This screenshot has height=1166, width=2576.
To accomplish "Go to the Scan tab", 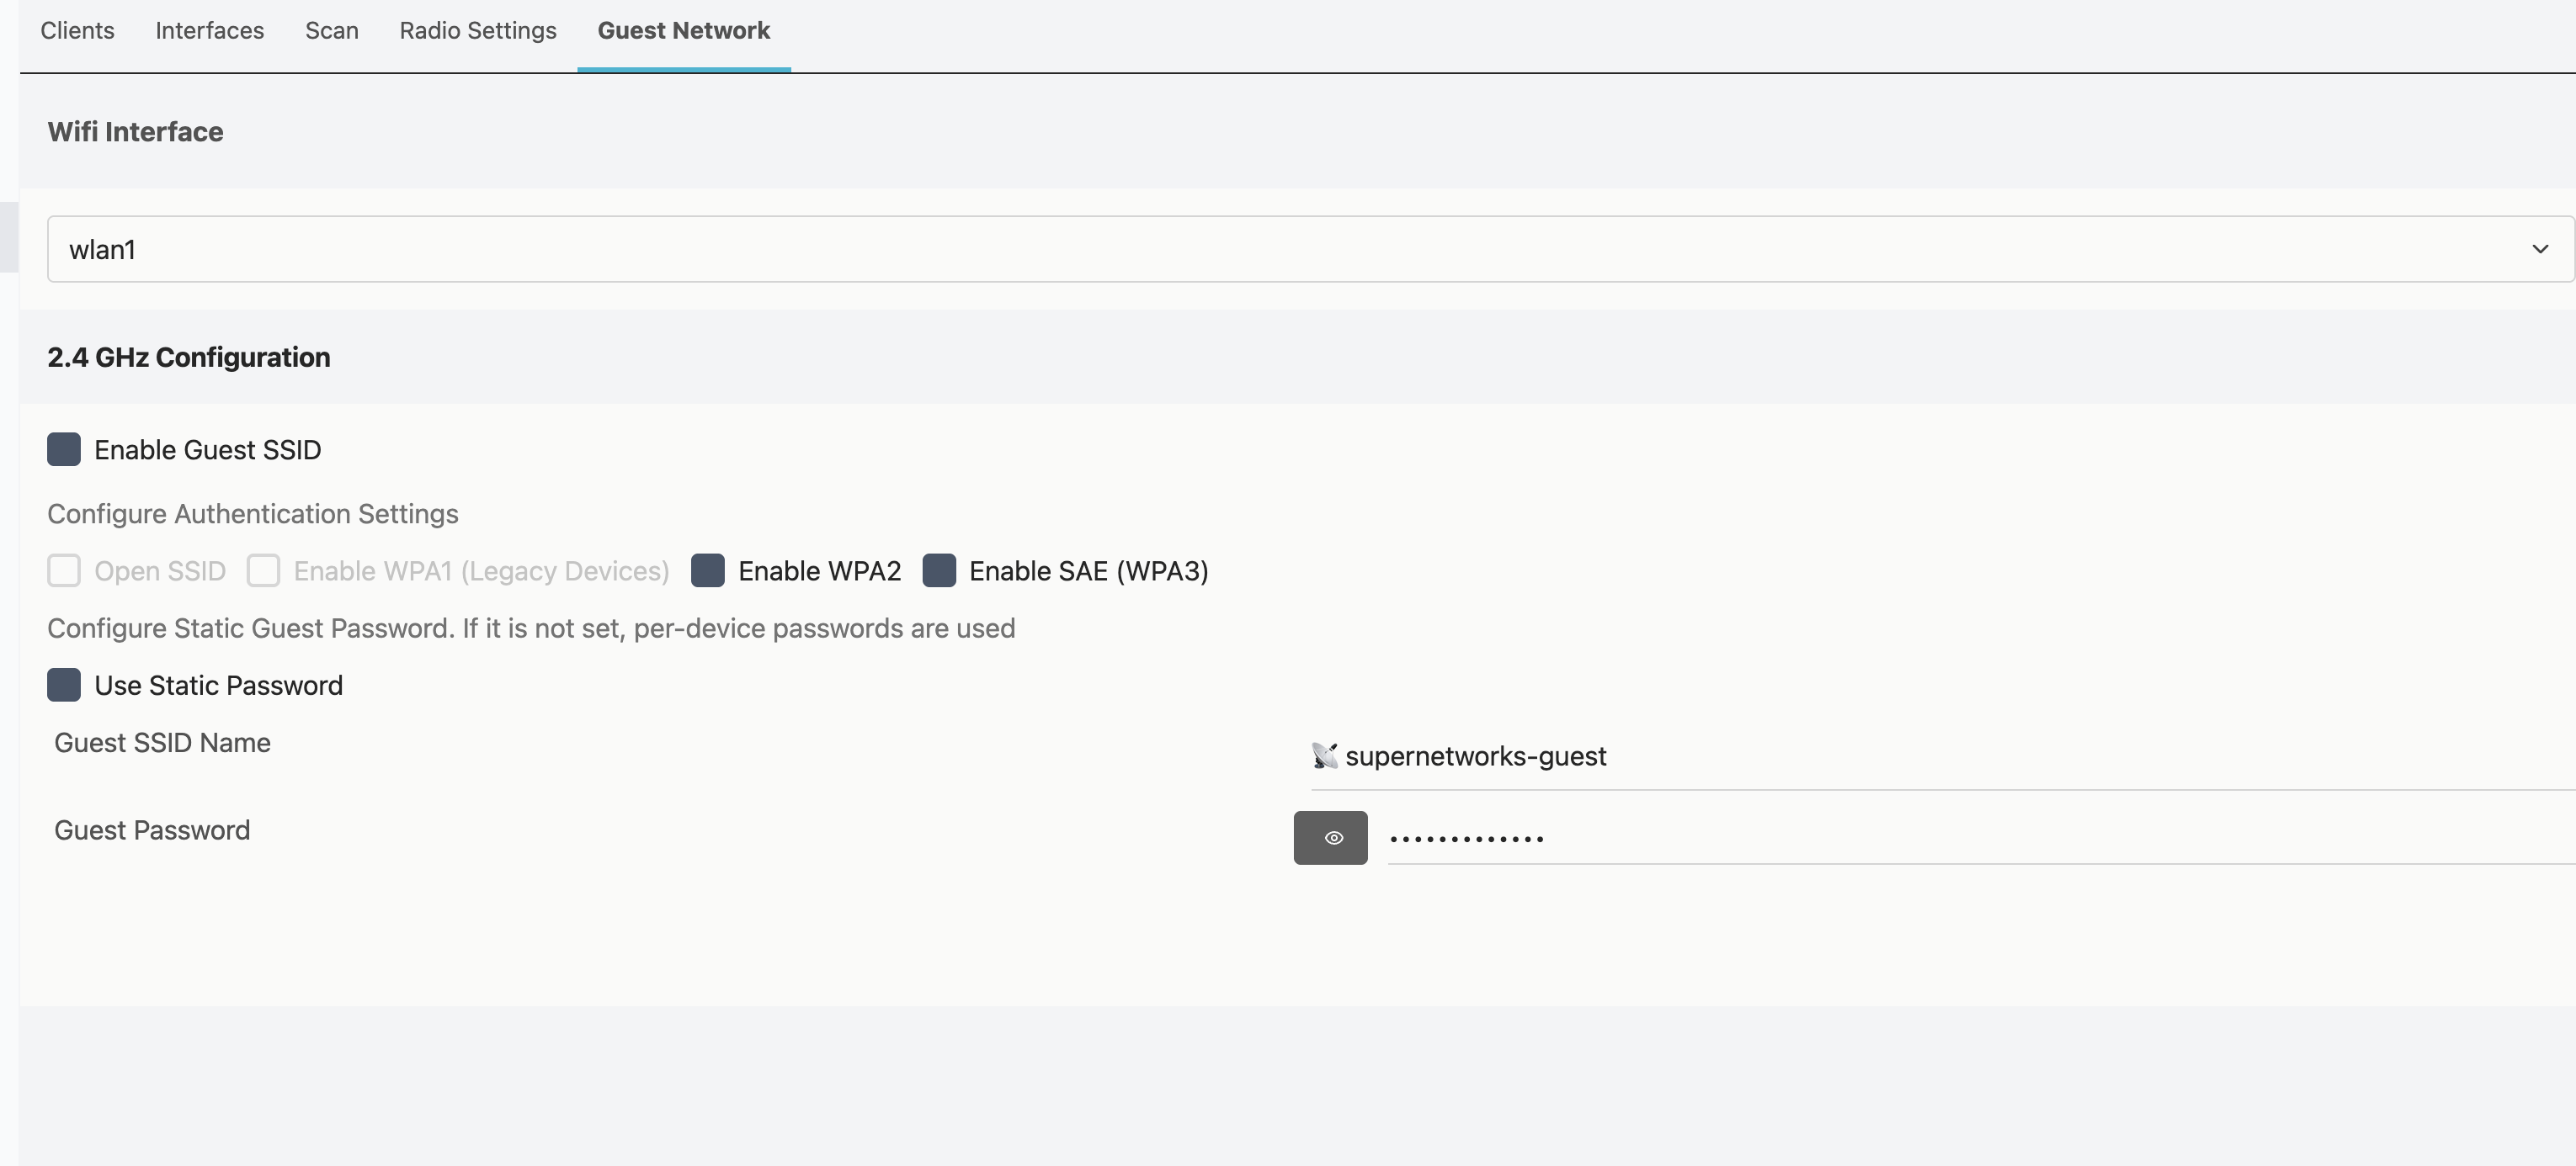I will coord(332,31).
